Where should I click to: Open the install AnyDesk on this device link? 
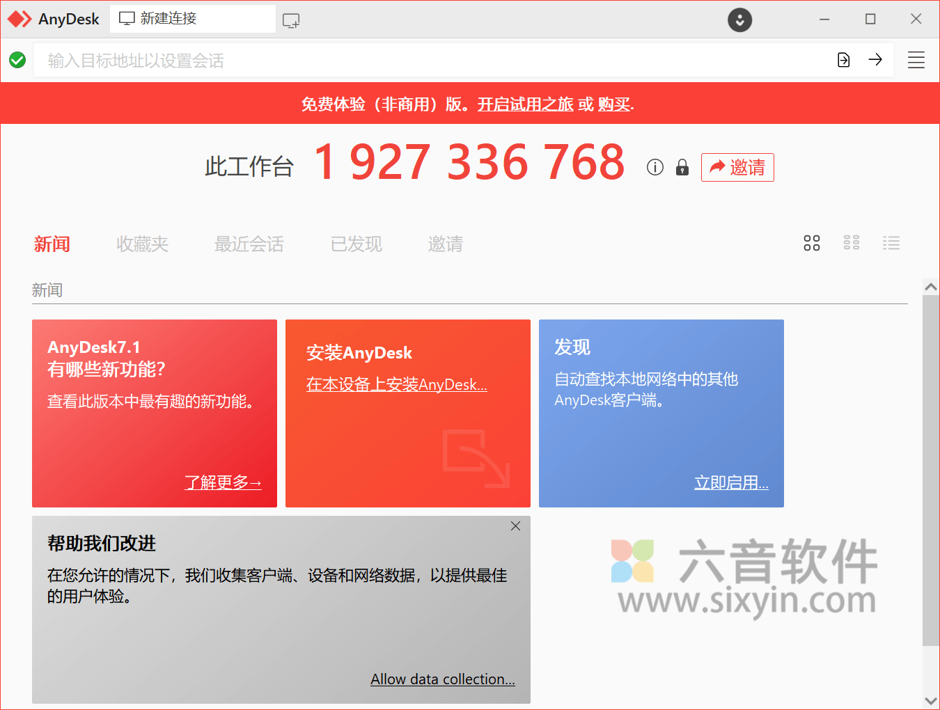[x=396, y=384]
